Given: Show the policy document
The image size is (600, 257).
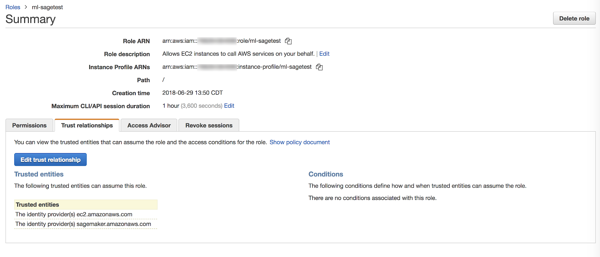Looking at the screenshot, I should click(x=300, y=142).
